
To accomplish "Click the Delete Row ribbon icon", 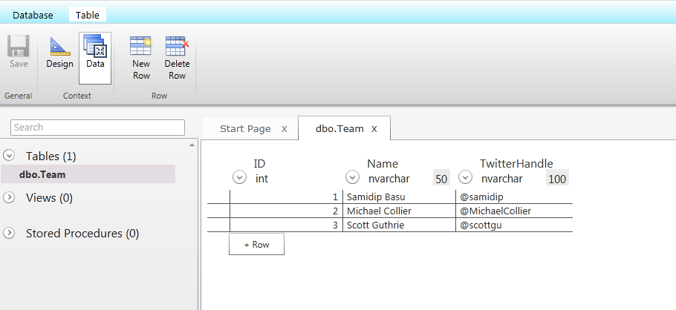I will click(x=177, y=47).
